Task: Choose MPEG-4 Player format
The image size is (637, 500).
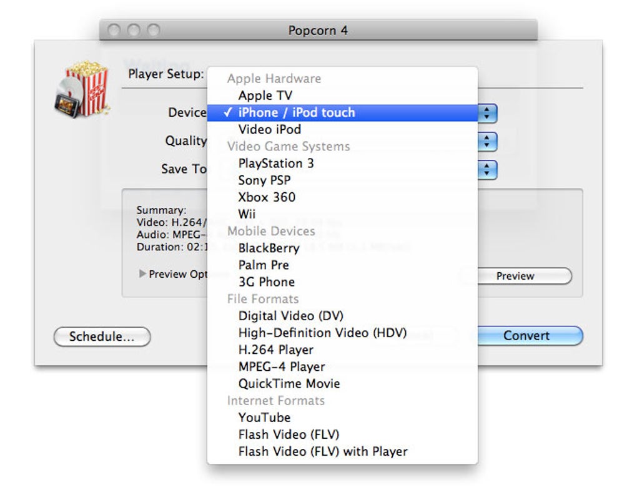Action: pos(342,367)
